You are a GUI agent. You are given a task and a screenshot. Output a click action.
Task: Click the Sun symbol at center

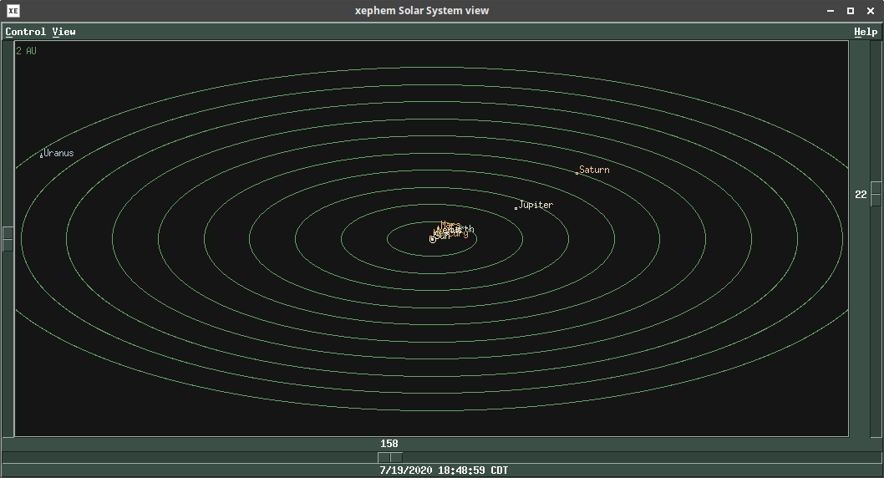click(433, 240)
